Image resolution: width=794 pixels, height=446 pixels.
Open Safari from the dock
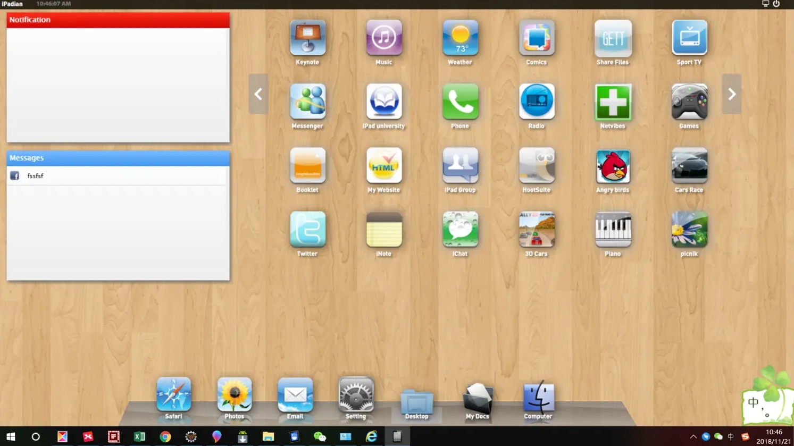(x=173, y=394)
